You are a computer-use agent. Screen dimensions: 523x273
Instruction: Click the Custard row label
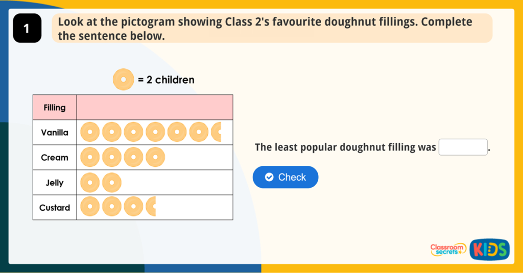(55, 208)
